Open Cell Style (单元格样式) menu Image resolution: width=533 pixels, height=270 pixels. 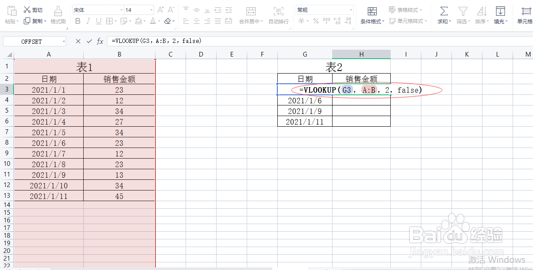(x=408, y=21)
